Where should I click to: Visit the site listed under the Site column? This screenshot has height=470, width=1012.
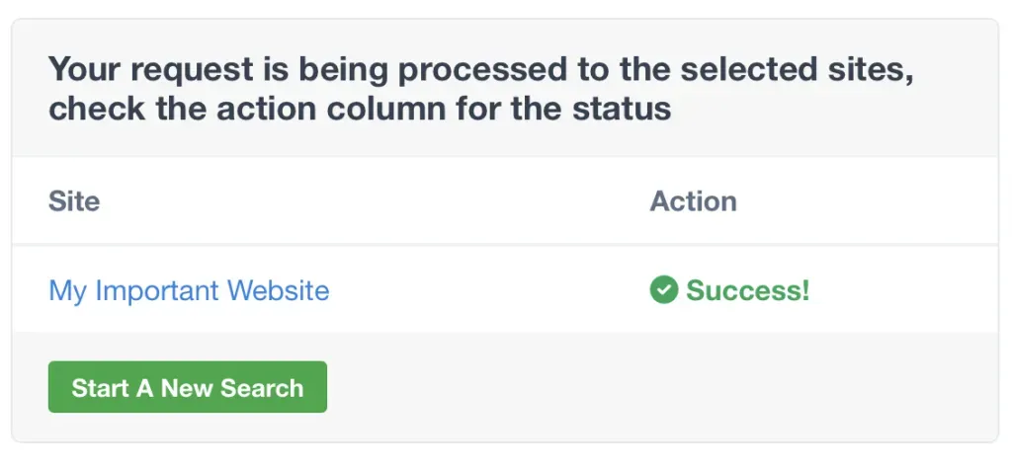[x=189, y=290]
